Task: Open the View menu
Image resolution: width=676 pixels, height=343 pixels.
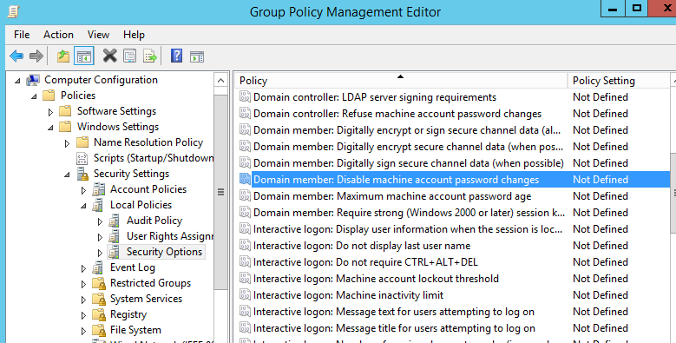Action: pyautogui.click(x=98, y=35)
